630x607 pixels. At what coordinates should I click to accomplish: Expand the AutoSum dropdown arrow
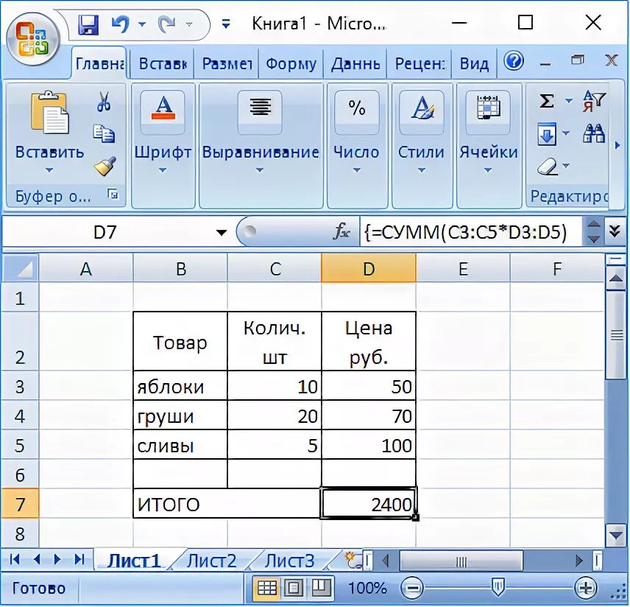coord(569,101)
